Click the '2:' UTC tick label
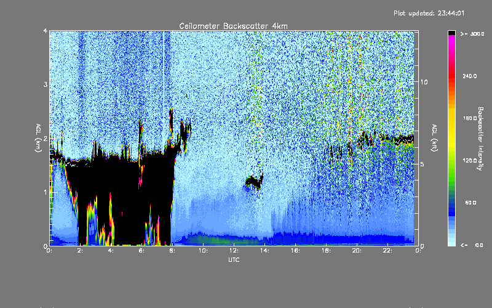Viewport: 492px width, 308px height. click(x=80, y=251)
